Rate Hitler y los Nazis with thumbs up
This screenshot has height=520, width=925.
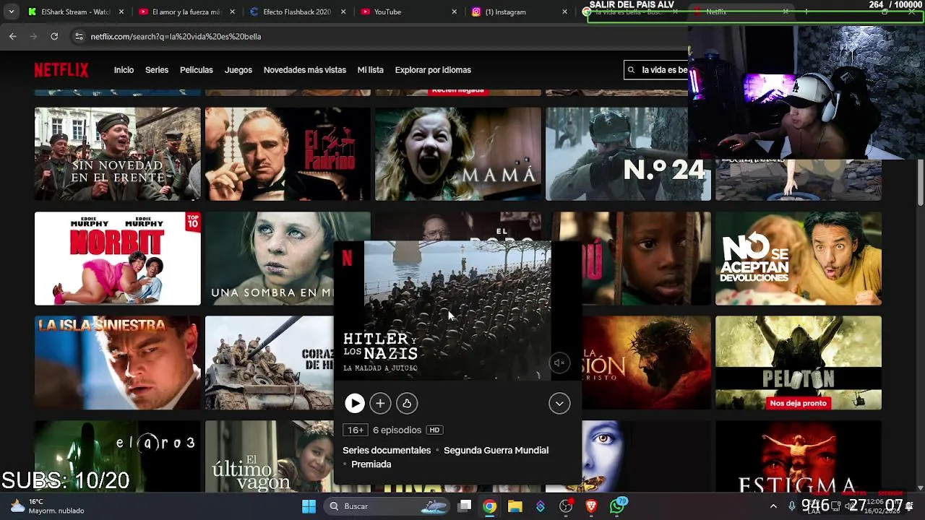point(407,403)
